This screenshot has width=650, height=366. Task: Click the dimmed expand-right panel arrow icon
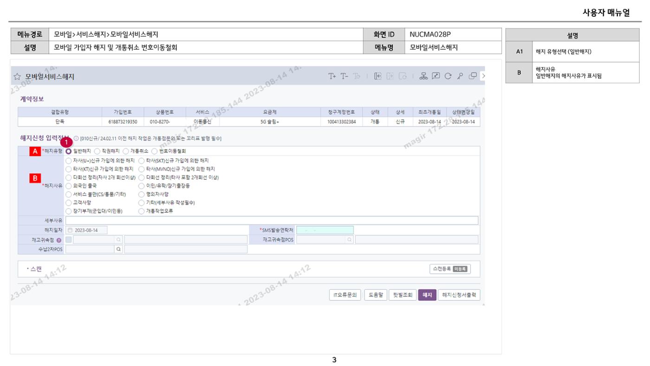pyautogui.click(x=390, y=76)
